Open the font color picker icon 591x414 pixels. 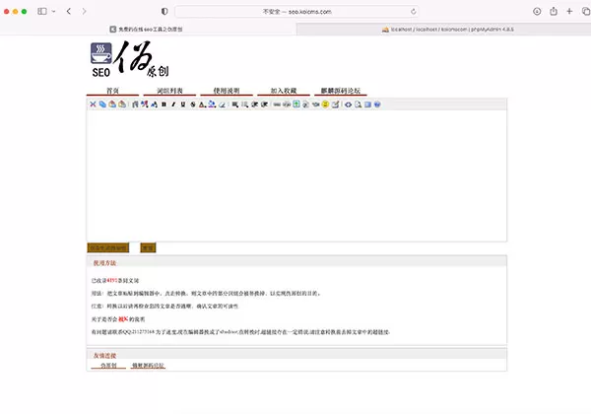(202, 104)
